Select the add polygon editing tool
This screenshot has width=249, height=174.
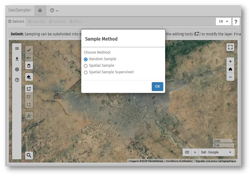tap(29, 89)
